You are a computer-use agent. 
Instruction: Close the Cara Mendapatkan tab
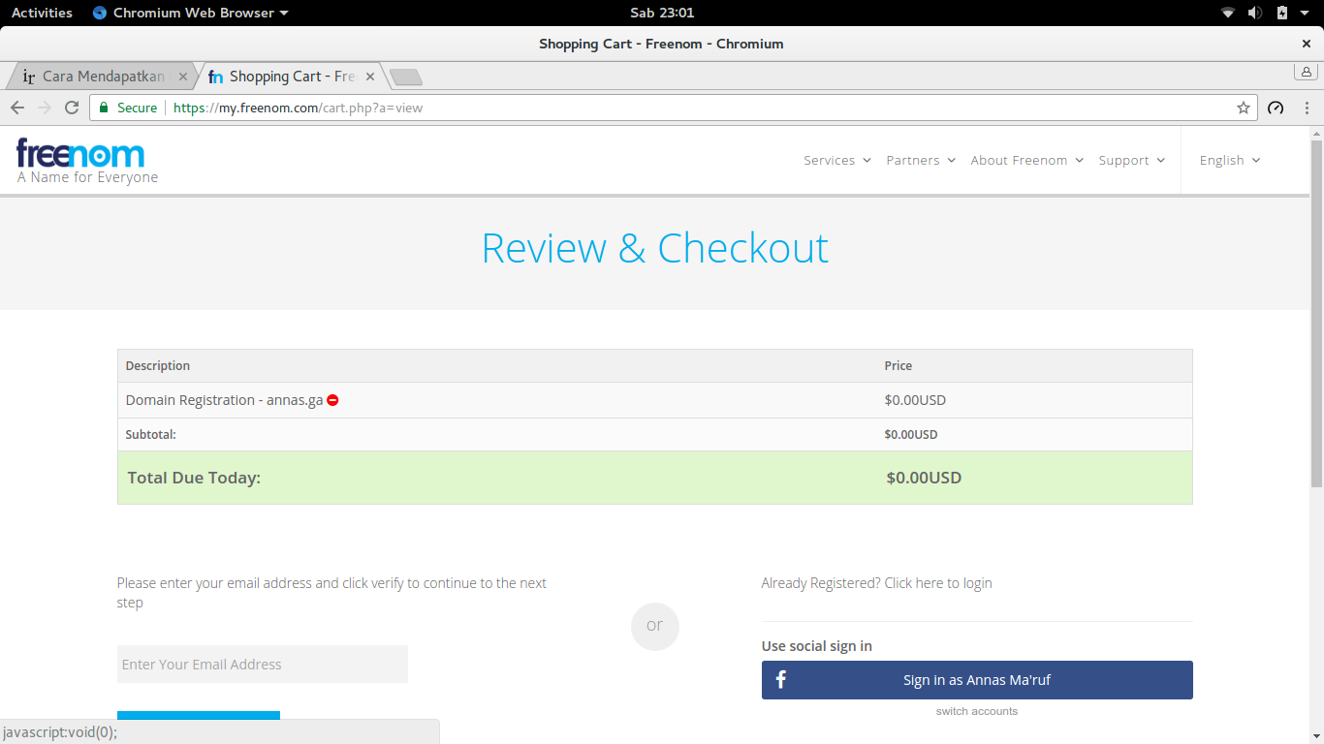[x=183, y=77]
